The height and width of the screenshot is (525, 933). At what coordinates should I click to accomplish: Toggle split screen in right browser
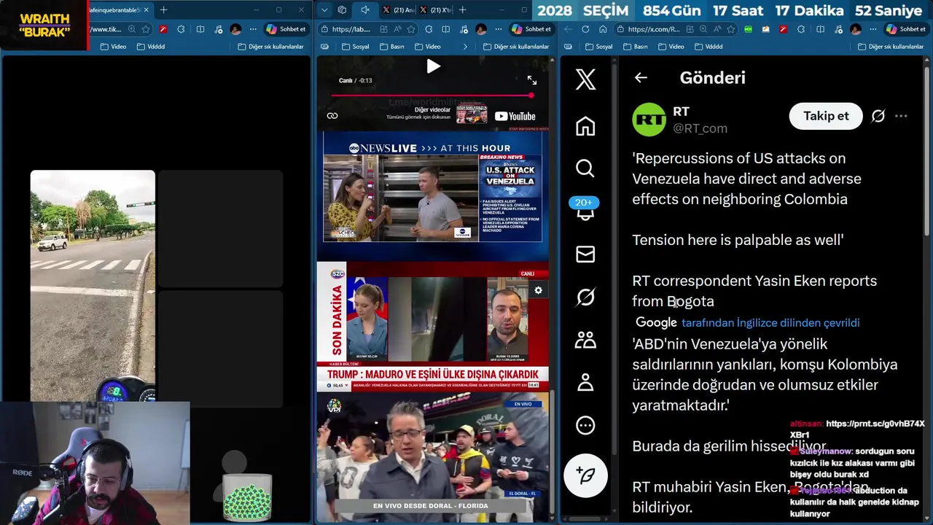(x=820, y=29)
